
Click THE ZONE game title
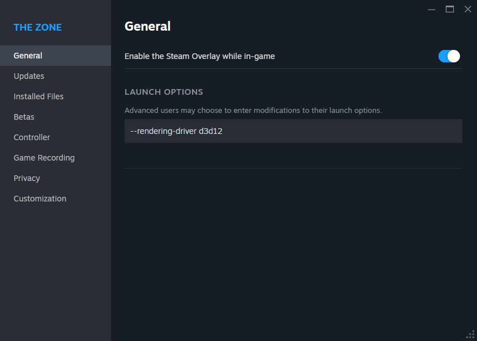pos(37,27)
